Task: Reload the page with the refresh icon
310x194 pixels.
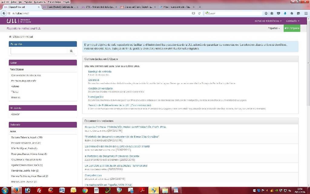Action: [x=200, y=13]
